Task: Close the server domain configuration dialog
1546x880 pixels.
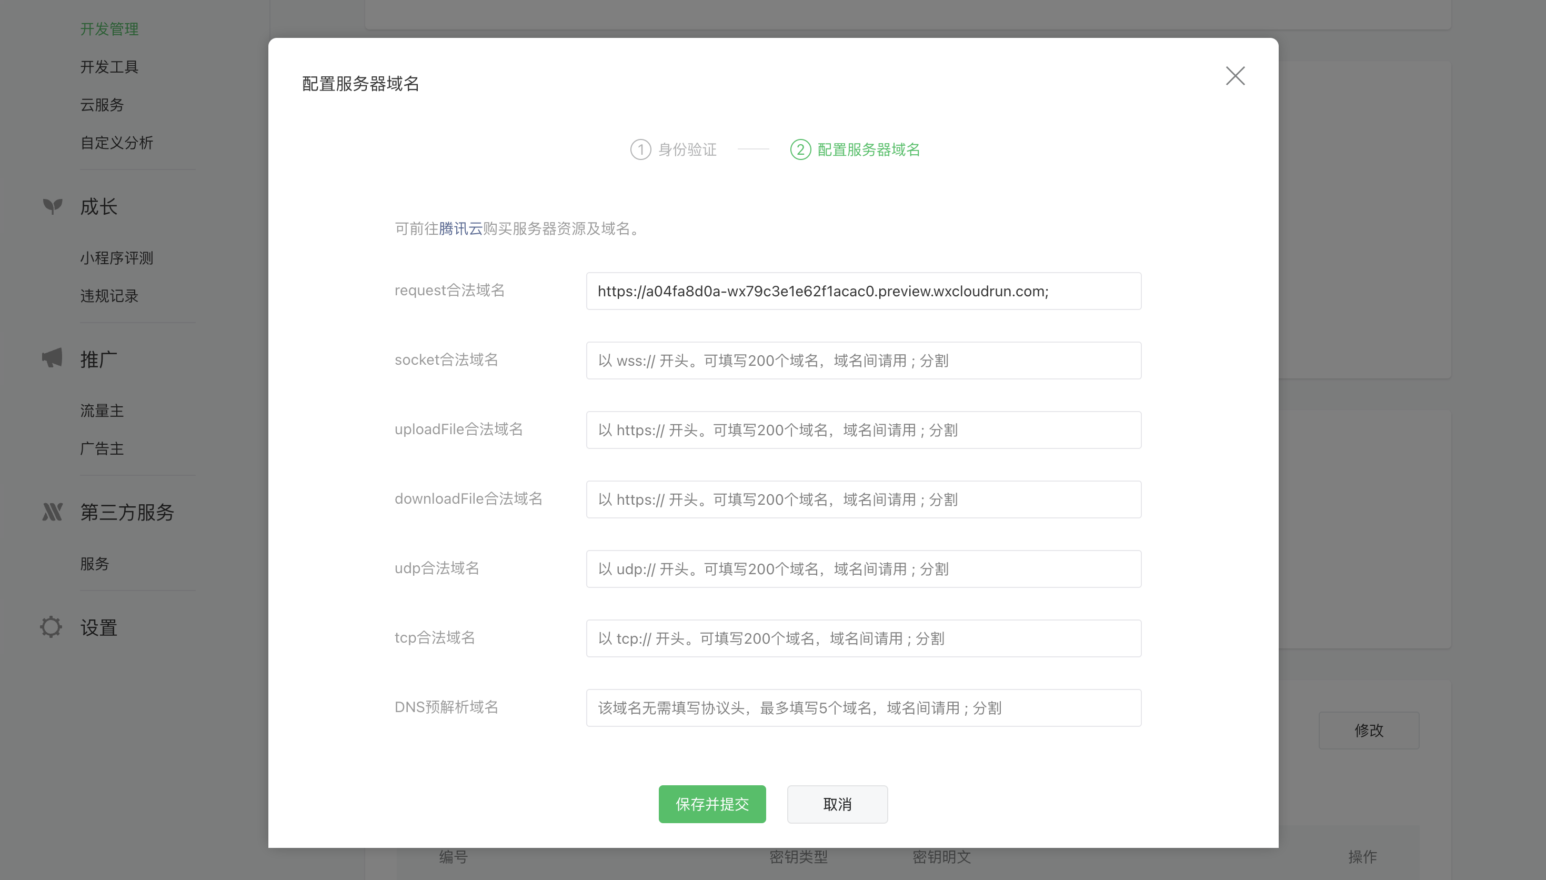Action: click(1235, 76)
